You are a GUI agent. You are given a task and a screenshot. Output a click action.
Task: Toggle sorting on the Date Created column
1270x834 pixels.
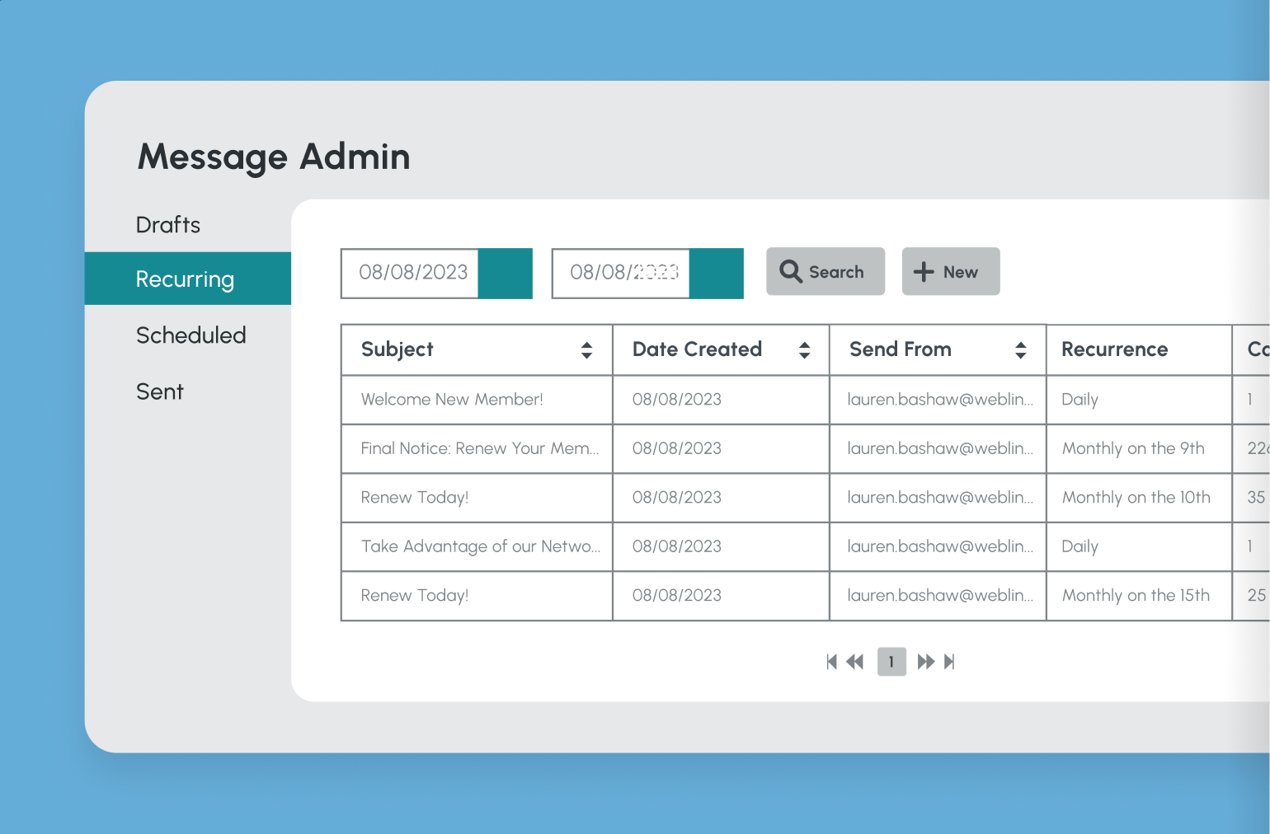click(804, 349)
